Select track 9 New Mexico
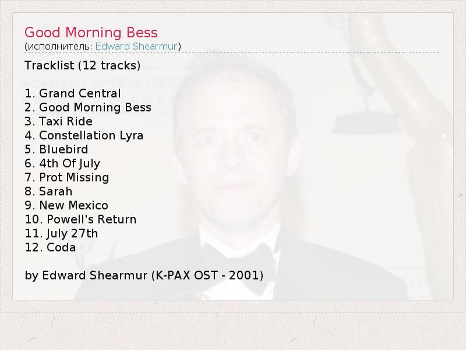Image resolution: width=466 pixels, height=350 pixels. click(66, 205)
